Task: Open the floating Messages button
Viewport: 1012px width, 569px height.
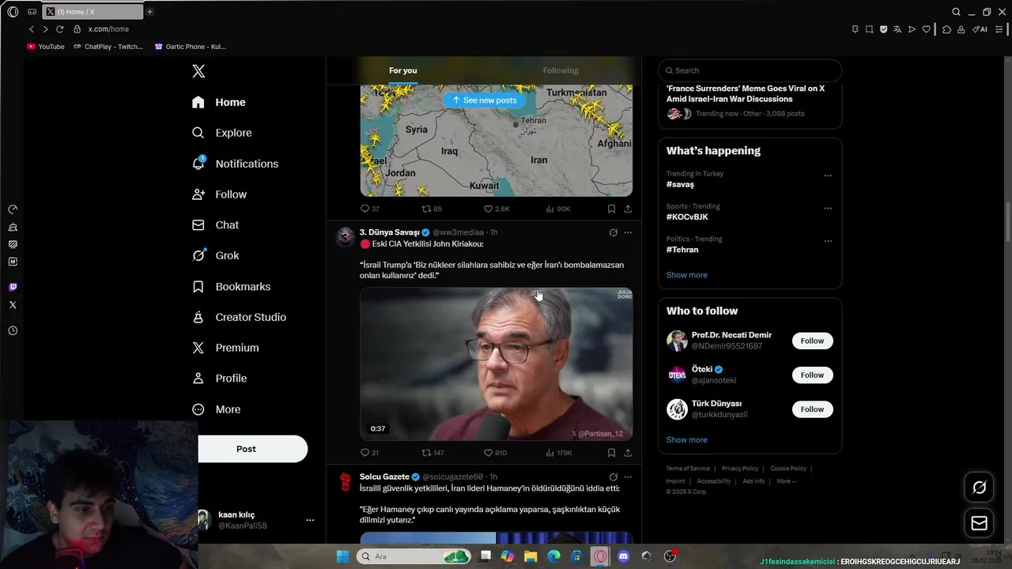Action: (x=979, y=523)
